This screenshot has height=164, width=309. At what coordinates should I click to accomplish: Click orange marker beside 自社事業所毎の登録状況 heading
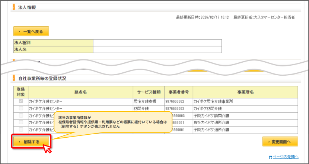point(14,79)
